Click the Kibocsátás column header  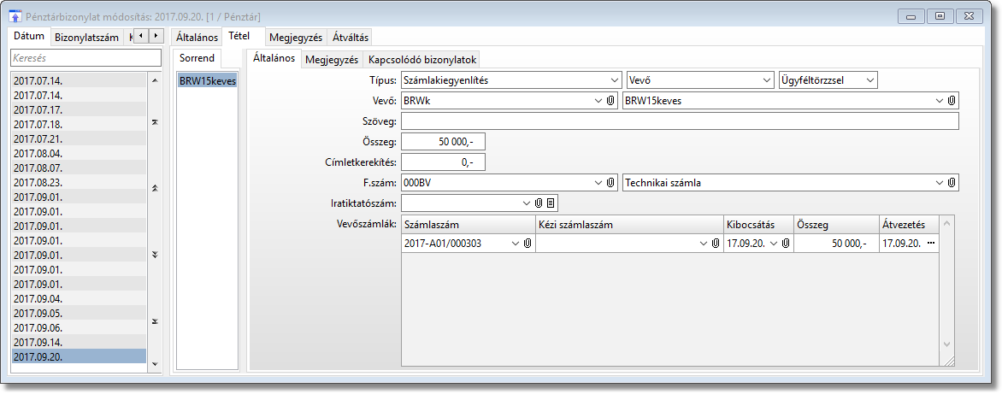tap(758, 224)
